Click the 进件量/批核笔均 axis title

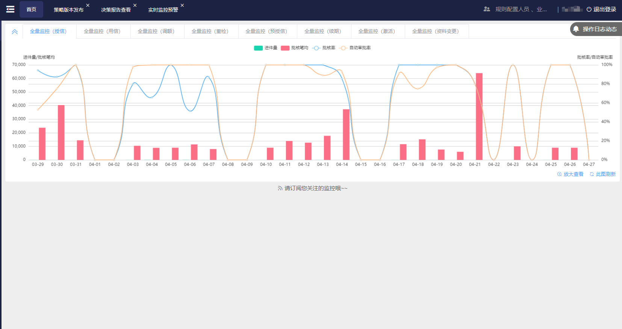[x=39, y=57]
